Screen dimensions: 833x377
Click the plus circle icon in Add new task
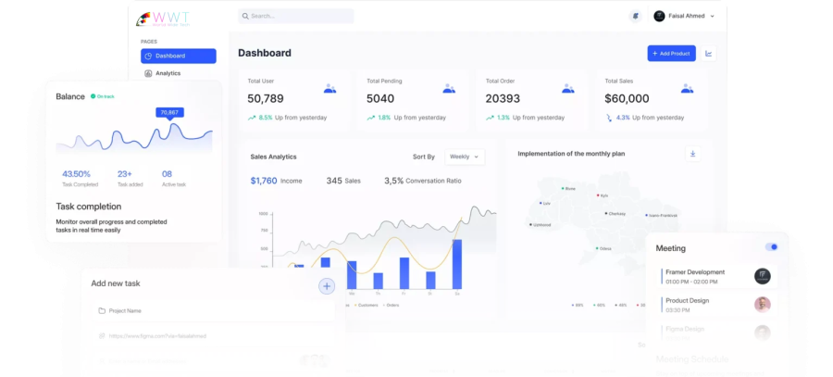pos(327,286)
